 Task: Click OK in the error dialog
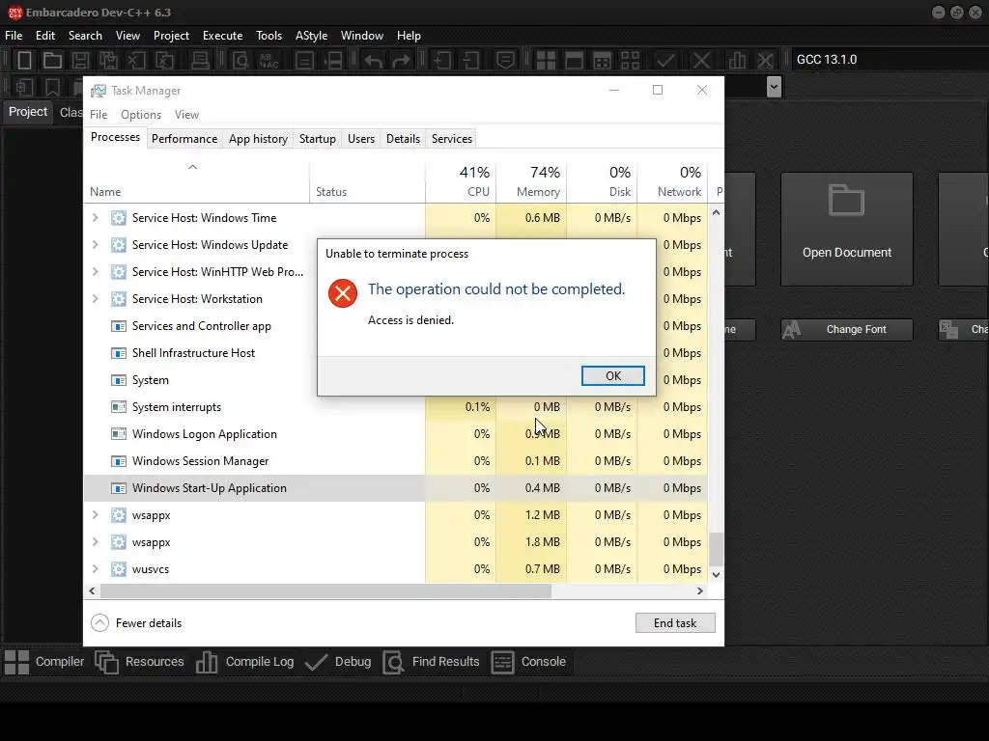click(613, 376)
